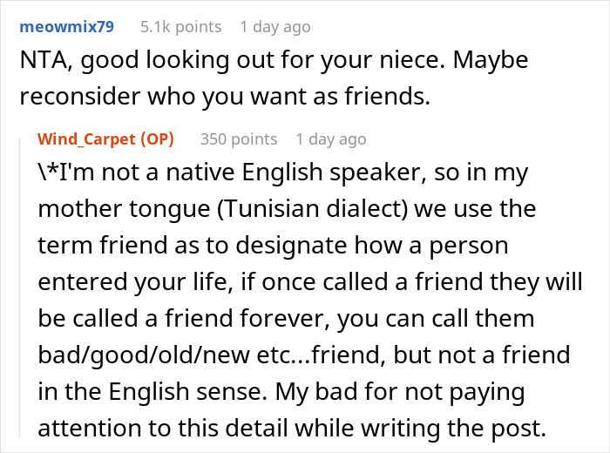
Task: Click the word 'NTA' in top comment
Action: click(x=40, y=63)
